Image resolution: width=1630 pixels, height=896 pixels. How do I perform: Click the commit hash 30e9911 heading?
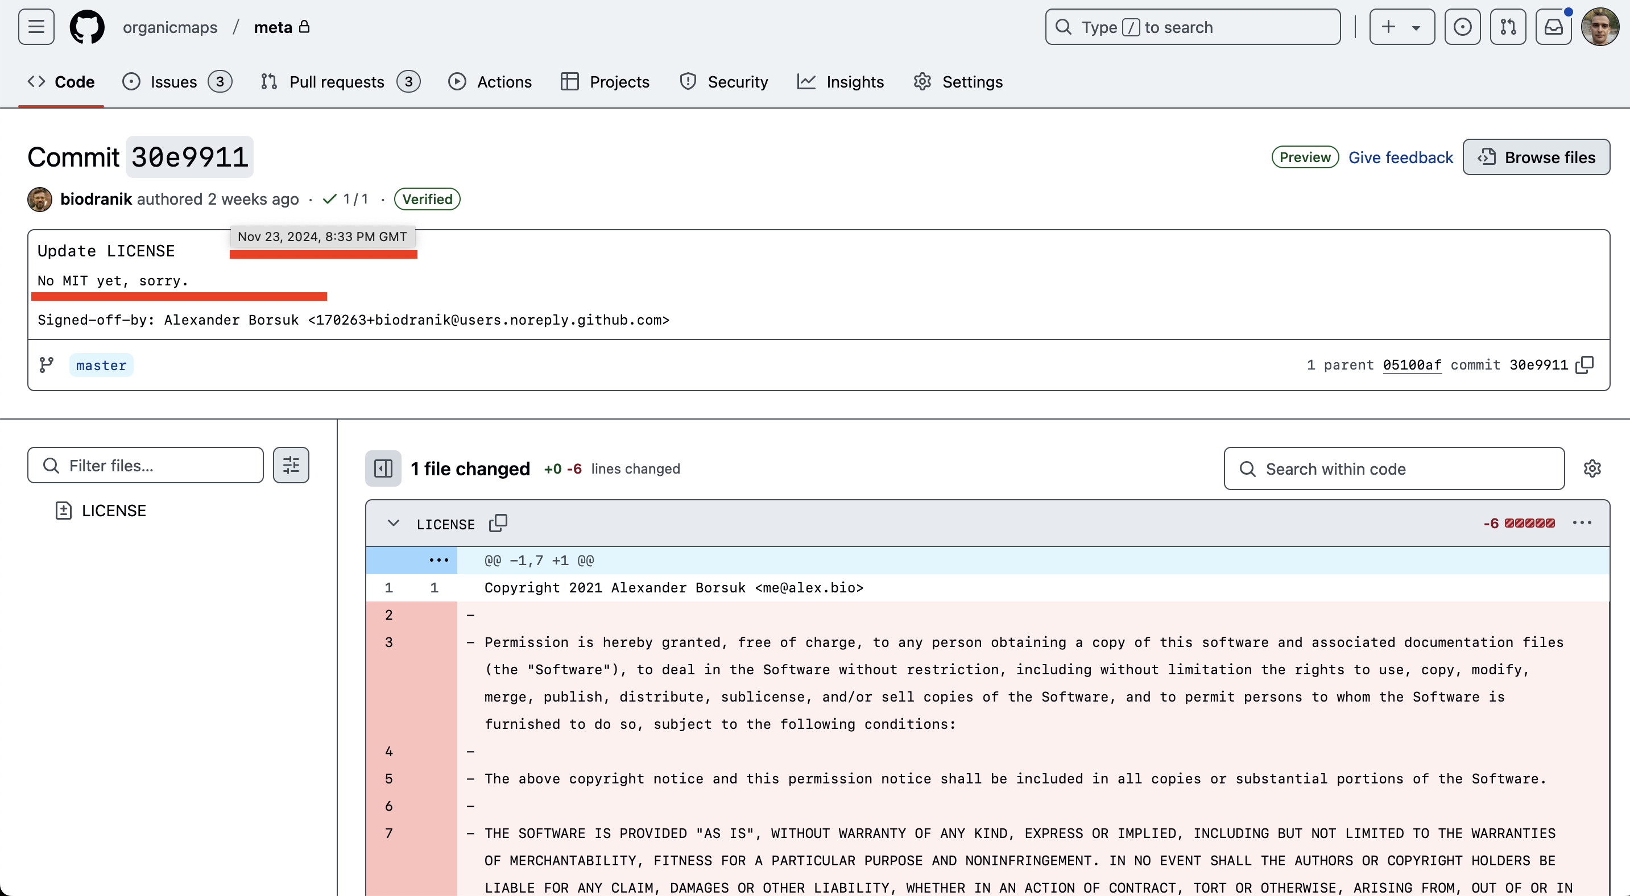point(190,157)
